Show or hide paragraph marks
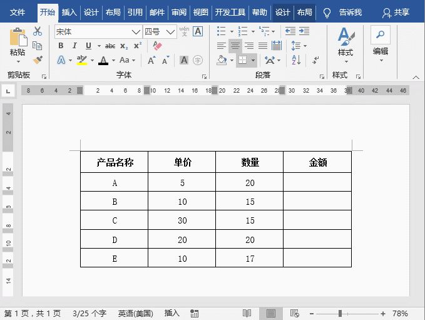The image size is (425, 320). [x=315, y=60]
